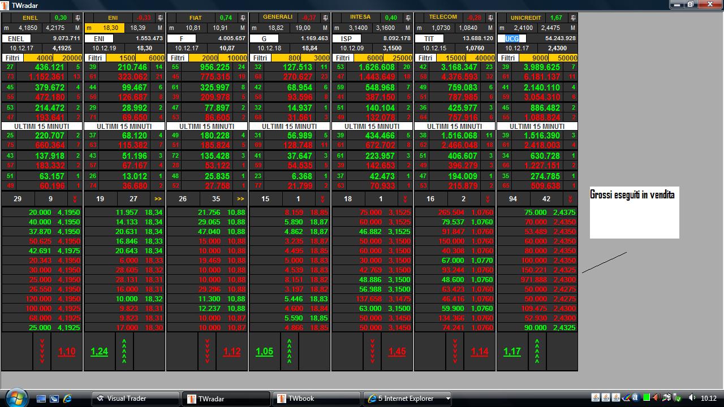Click the green up trend arrows beside 1,24
Viewport: 724px width, 407px height.
coord(124,352)
